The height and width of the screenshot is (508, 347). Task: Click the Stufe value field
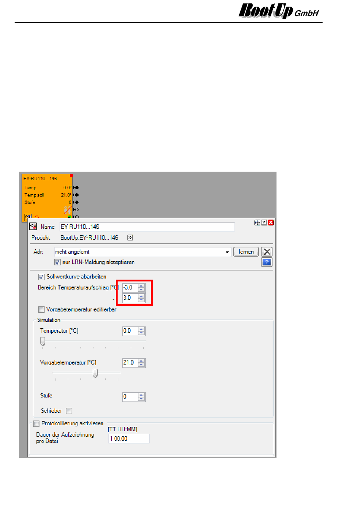point(130,397)
